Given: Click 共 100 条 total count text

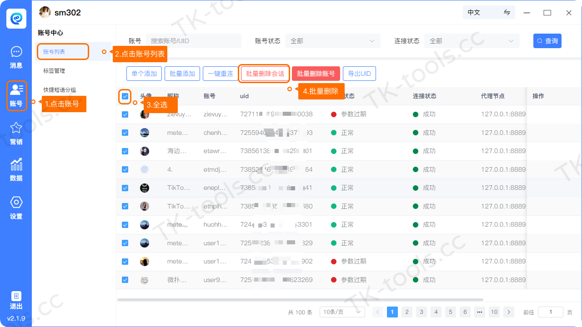Looking at the screenshot, I should pos(300,312).
